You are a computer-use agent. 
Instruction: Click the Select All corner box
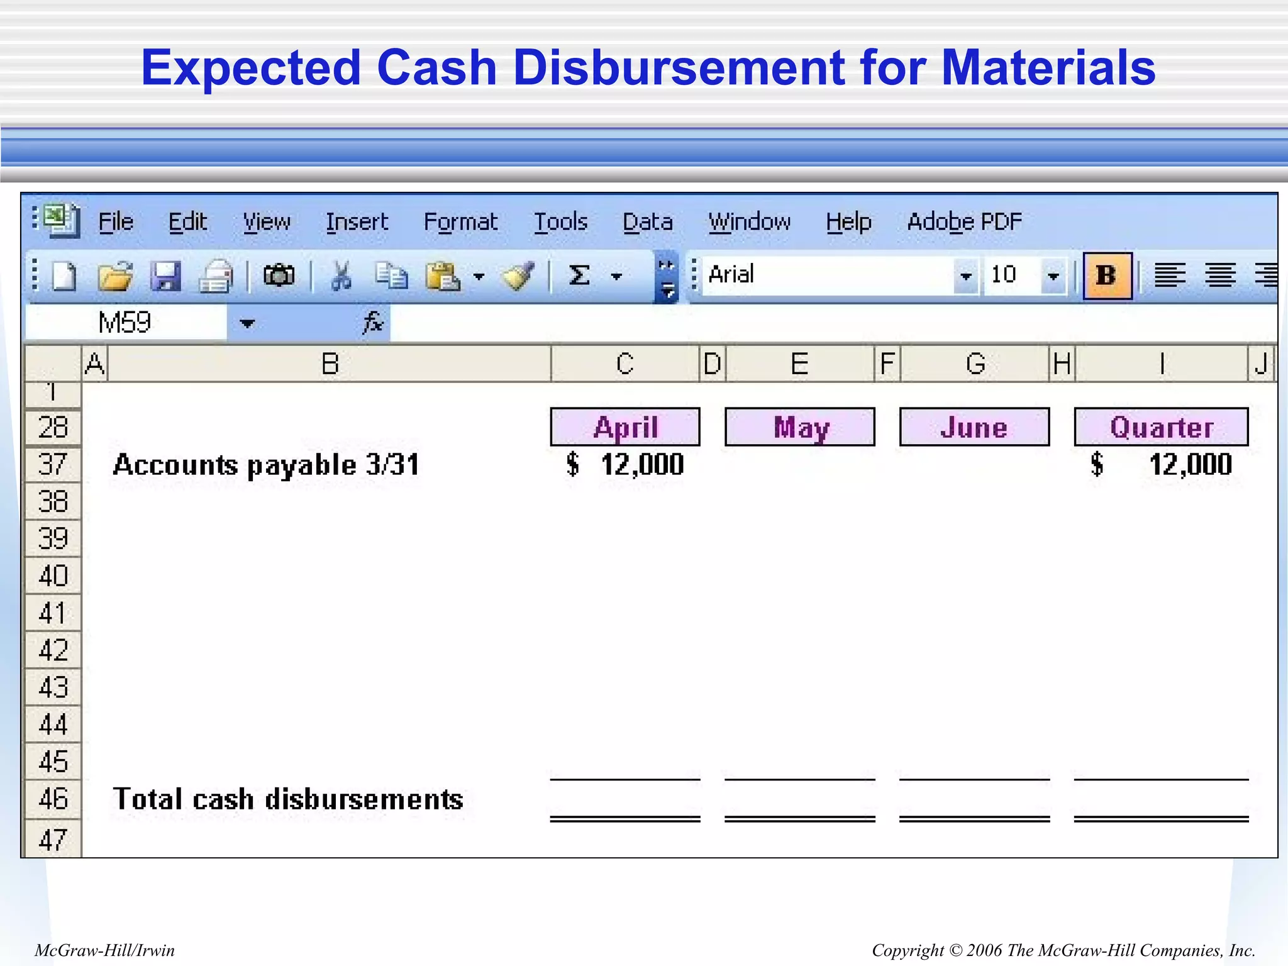pyautogui.click(x=53, y=364)
